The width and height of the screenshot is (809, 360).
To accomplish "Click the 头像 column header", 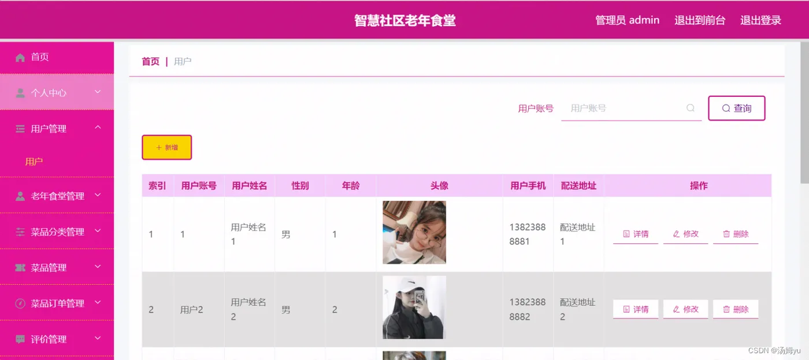I will pos(439,186).
